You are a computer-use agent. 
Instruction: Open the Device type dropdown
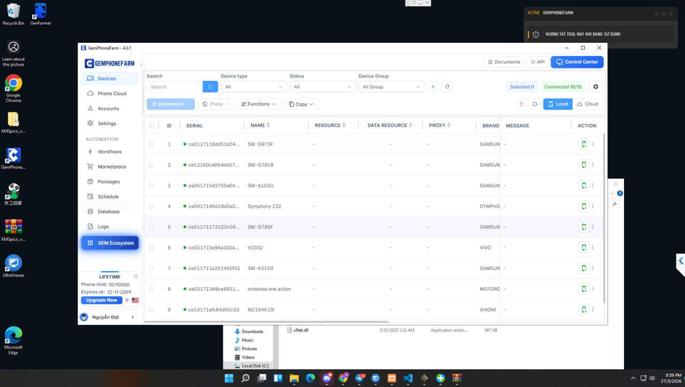pos(254,87)
